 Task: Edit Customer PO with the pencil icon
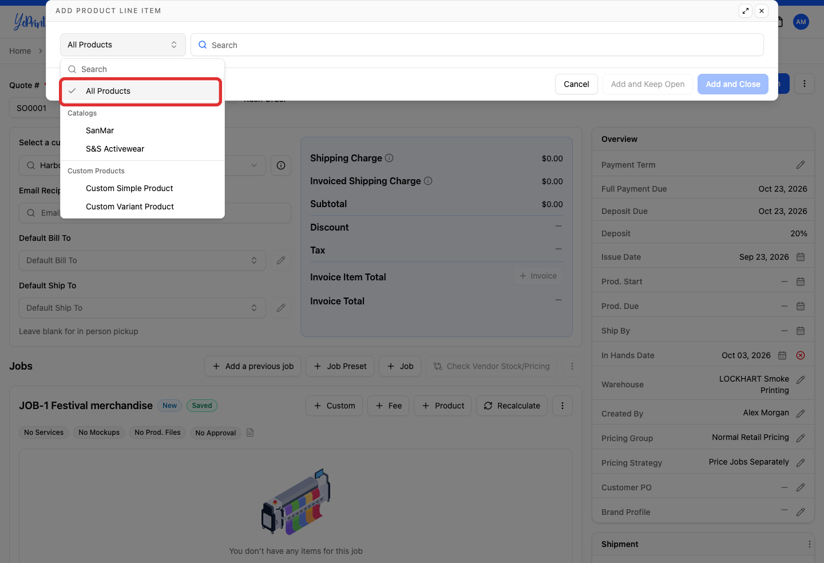[x=801, y=487]
